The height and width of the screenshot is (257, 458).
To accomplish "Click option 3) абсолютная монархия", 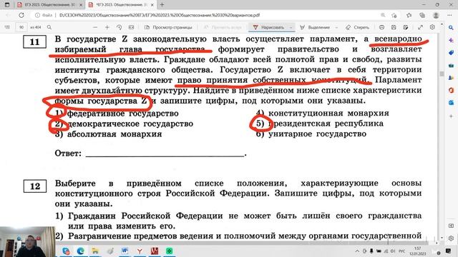I will (x=108, y=134).
